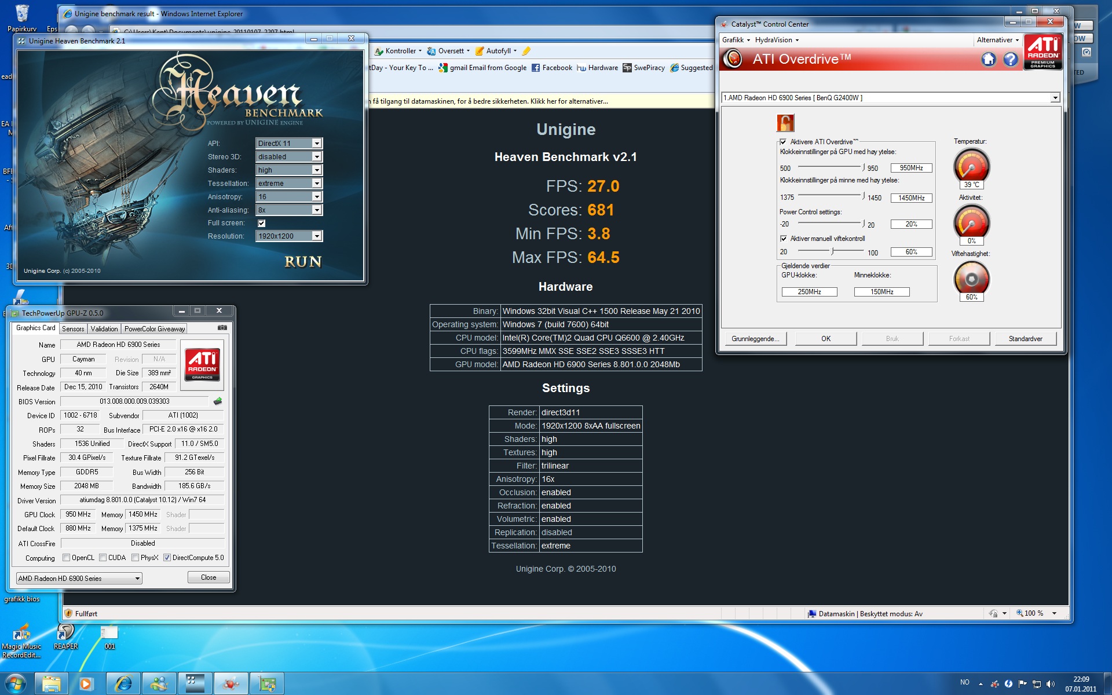Open the Shaders dropdown in Heaven
This screenshot has width=1112, height=695.
pos(288,170)
